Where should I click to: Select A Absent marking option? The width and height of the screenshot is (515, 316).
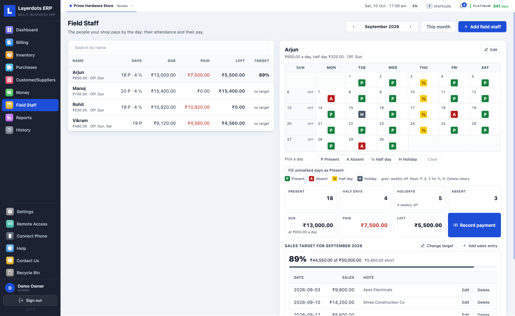[355, 159]
